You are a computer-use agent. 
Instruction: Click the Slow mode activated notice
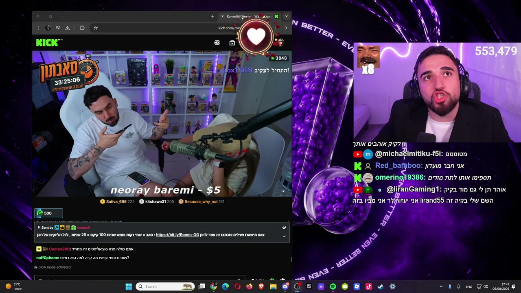53,267
